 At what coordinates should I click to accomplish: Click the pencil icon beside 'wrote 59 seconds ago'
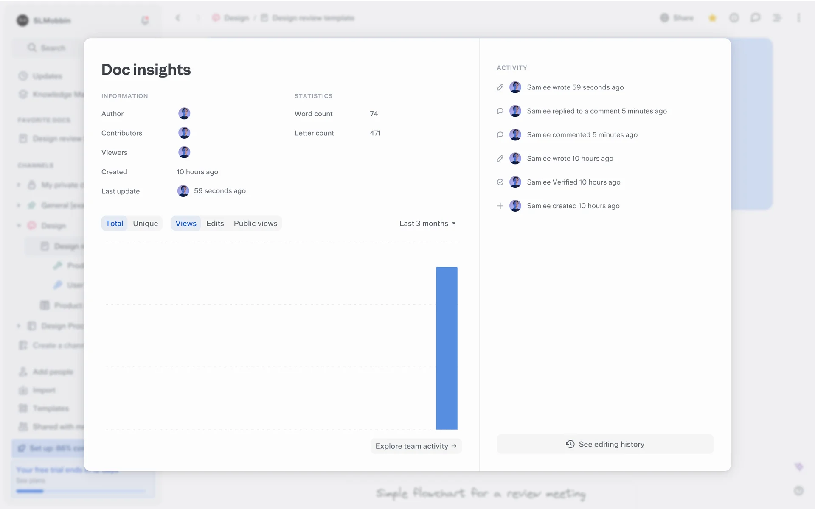[500, 87]
